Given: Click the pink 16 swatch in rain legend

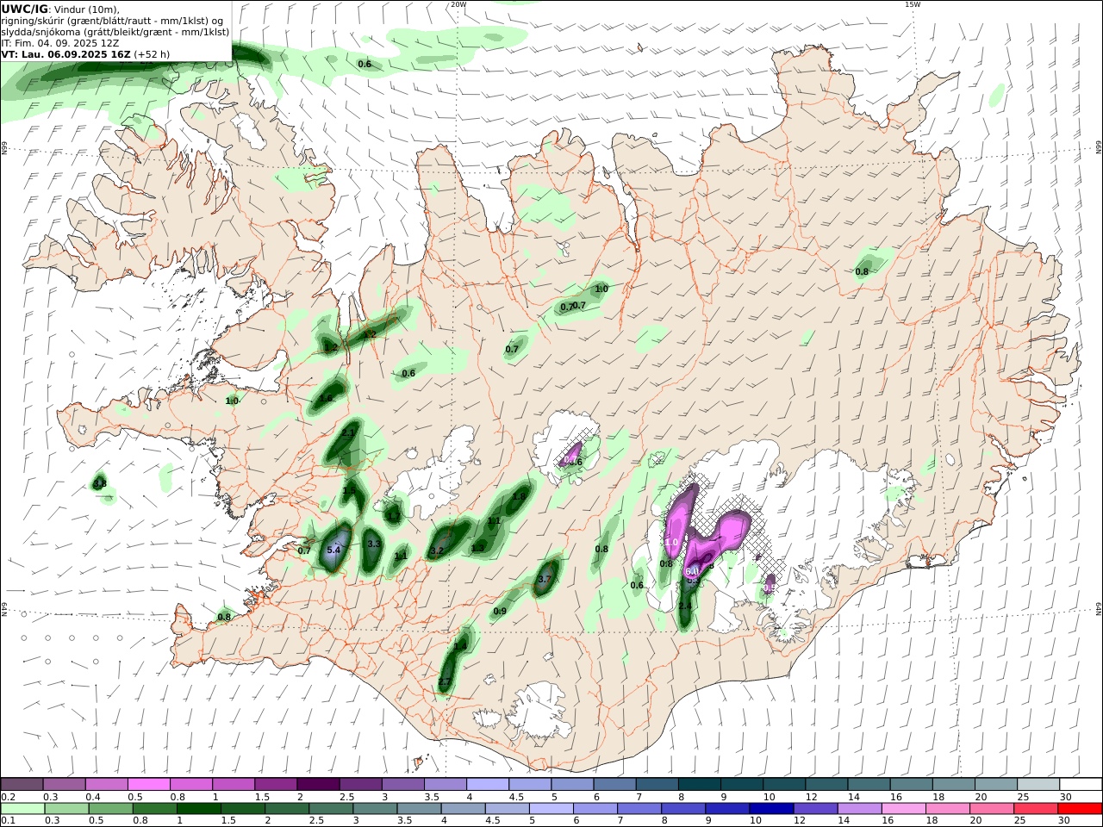Looking at the screenshot, I should click(903, 809).
